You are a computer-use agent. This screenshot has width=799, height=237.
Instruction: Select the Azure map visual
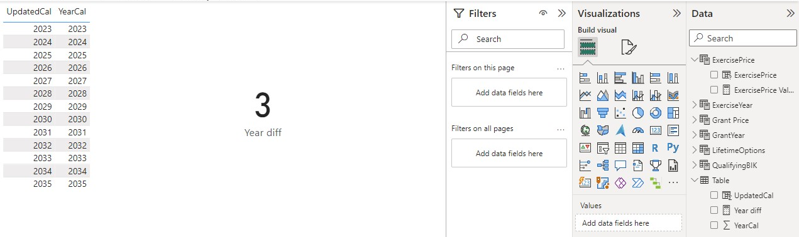(620, 131)
